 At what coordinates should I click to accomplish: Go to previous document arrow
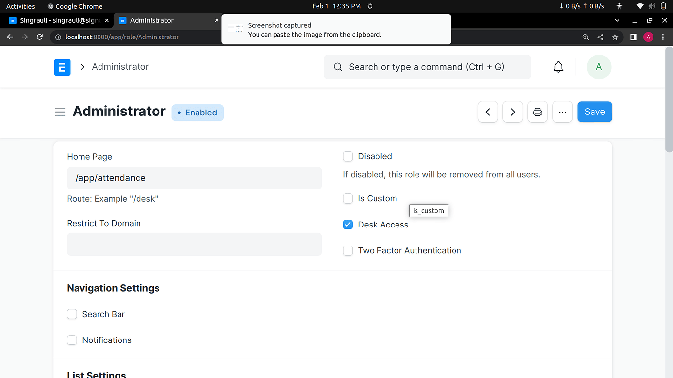pyautogui.click(x=488, y=112)
